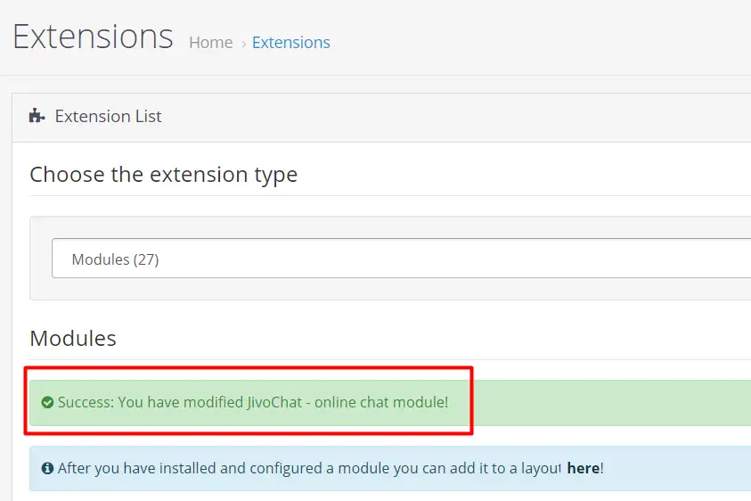This screenshot has width=751, height=501.
Task: Click the "online chat module!" text in alert
Action: (381, 402)
